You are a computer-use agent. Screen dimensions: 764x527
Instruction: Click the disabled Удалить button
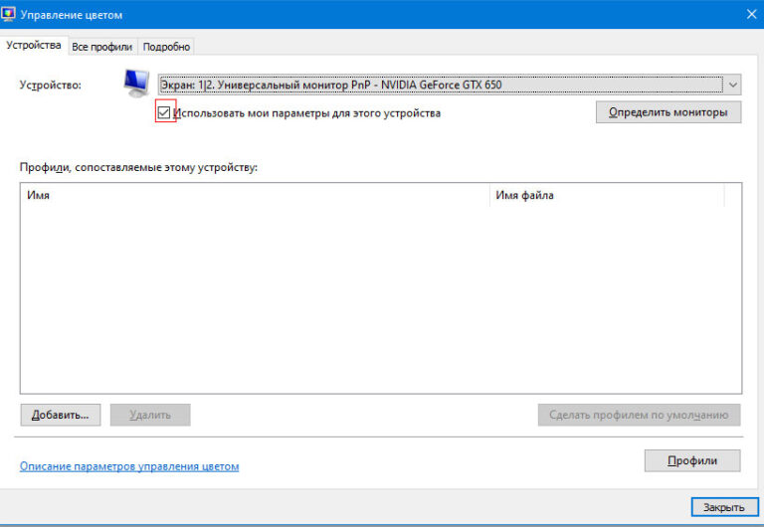coord(150,415)
